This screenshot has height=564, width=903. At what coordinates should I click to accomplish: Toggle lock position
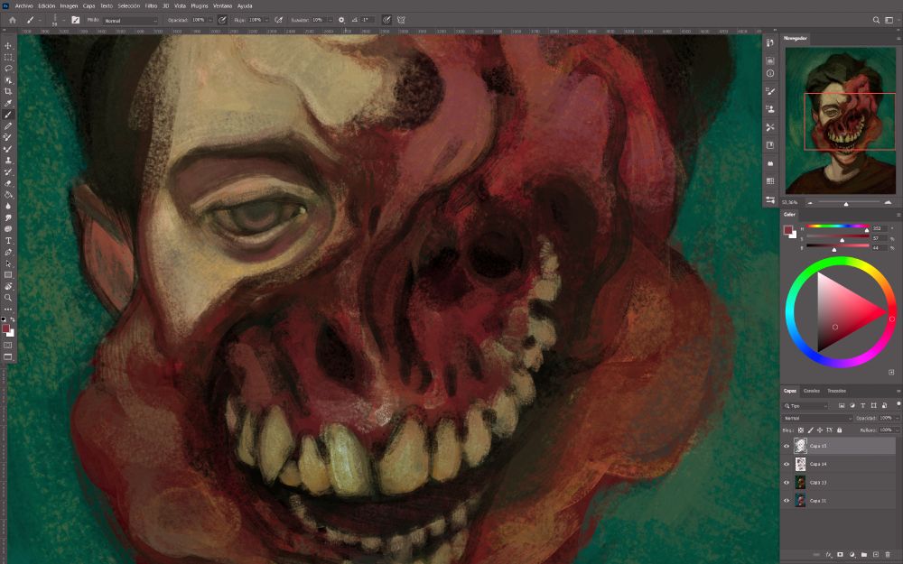click(820, 430)
